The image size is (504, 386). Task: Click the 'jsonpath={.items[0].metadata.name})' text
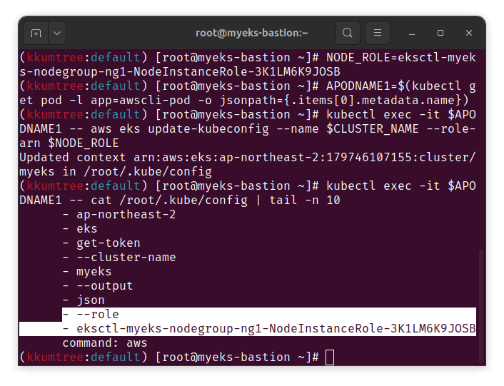(344, 101)
